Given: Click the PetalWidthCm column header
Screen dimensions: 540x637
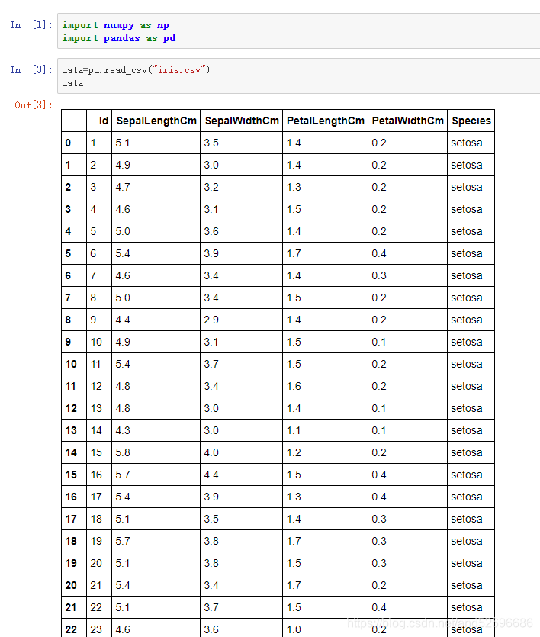Looking at the screenshot, I should pyautogui.click(x=407, y=121).
